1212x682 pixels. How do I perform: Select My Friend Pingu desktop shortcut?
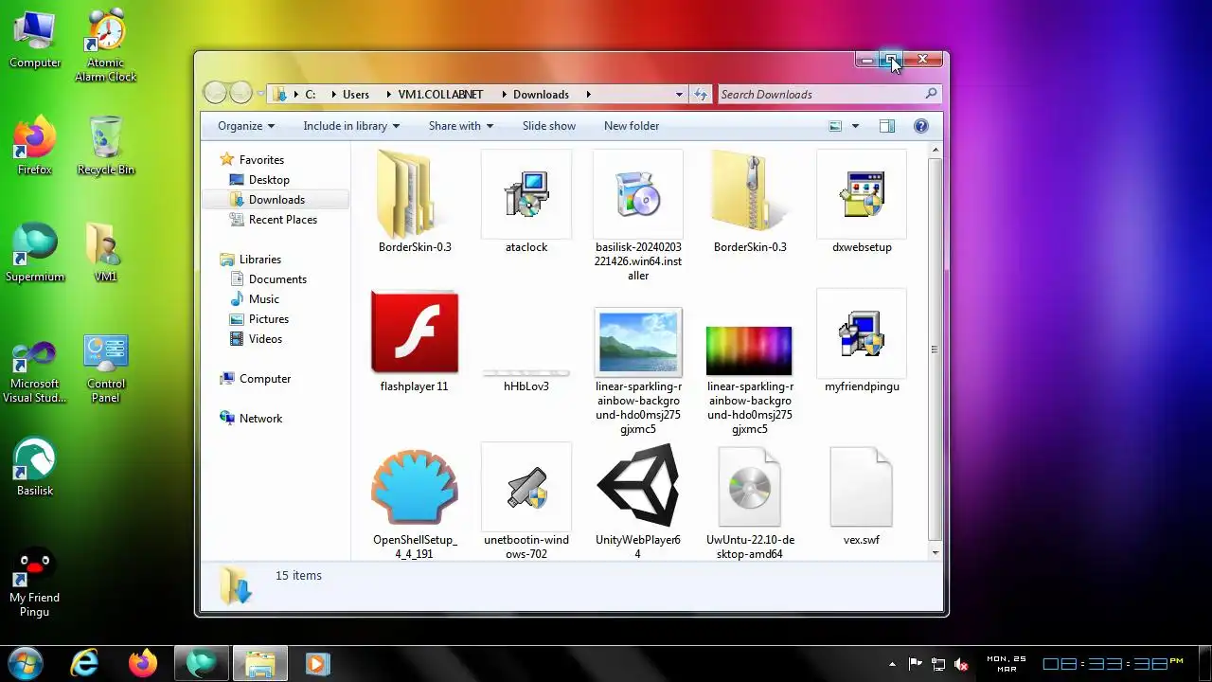coord(35,584)
